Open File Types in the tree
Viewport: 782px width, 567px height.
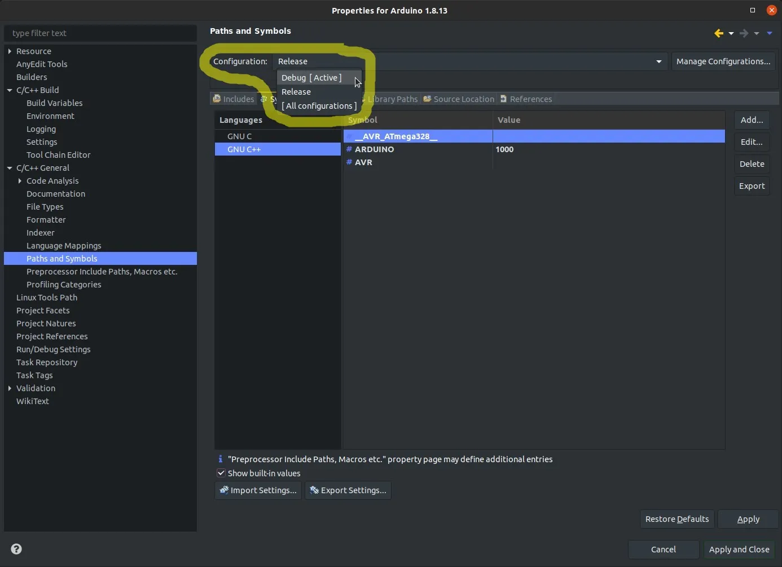click(x=45, y=207)
